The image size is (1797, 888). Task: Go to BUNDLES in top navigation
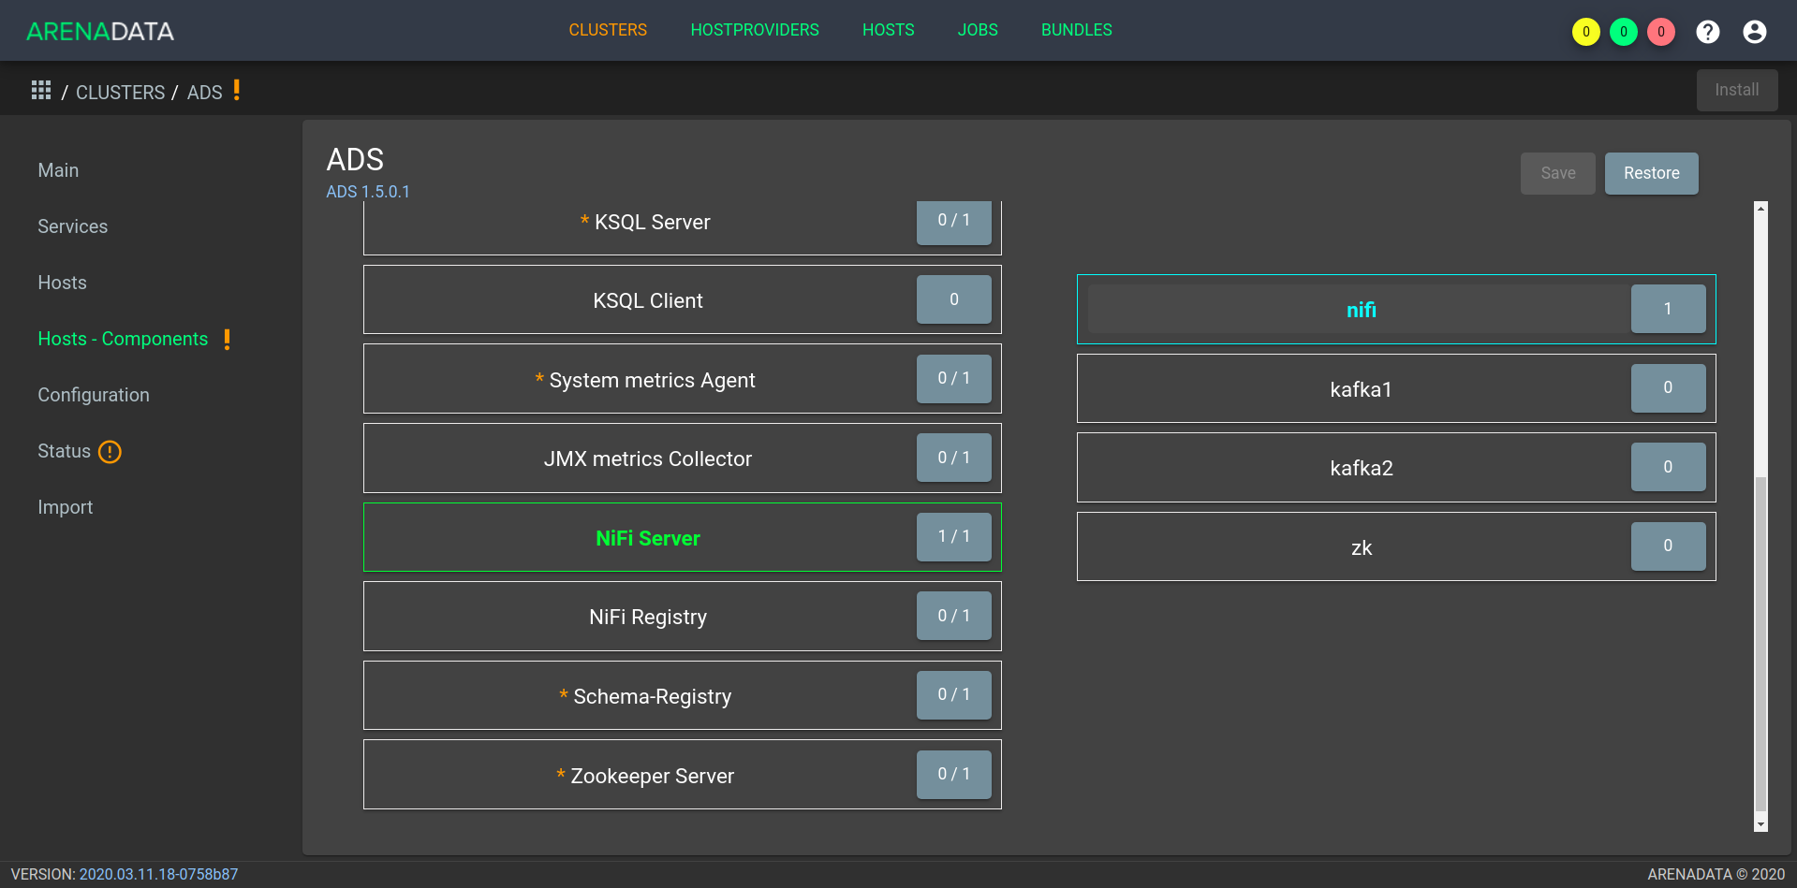1077,30
